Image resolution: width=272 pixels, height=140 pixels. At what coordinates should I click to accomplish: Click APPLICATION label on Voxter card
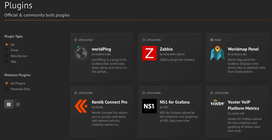222,93
